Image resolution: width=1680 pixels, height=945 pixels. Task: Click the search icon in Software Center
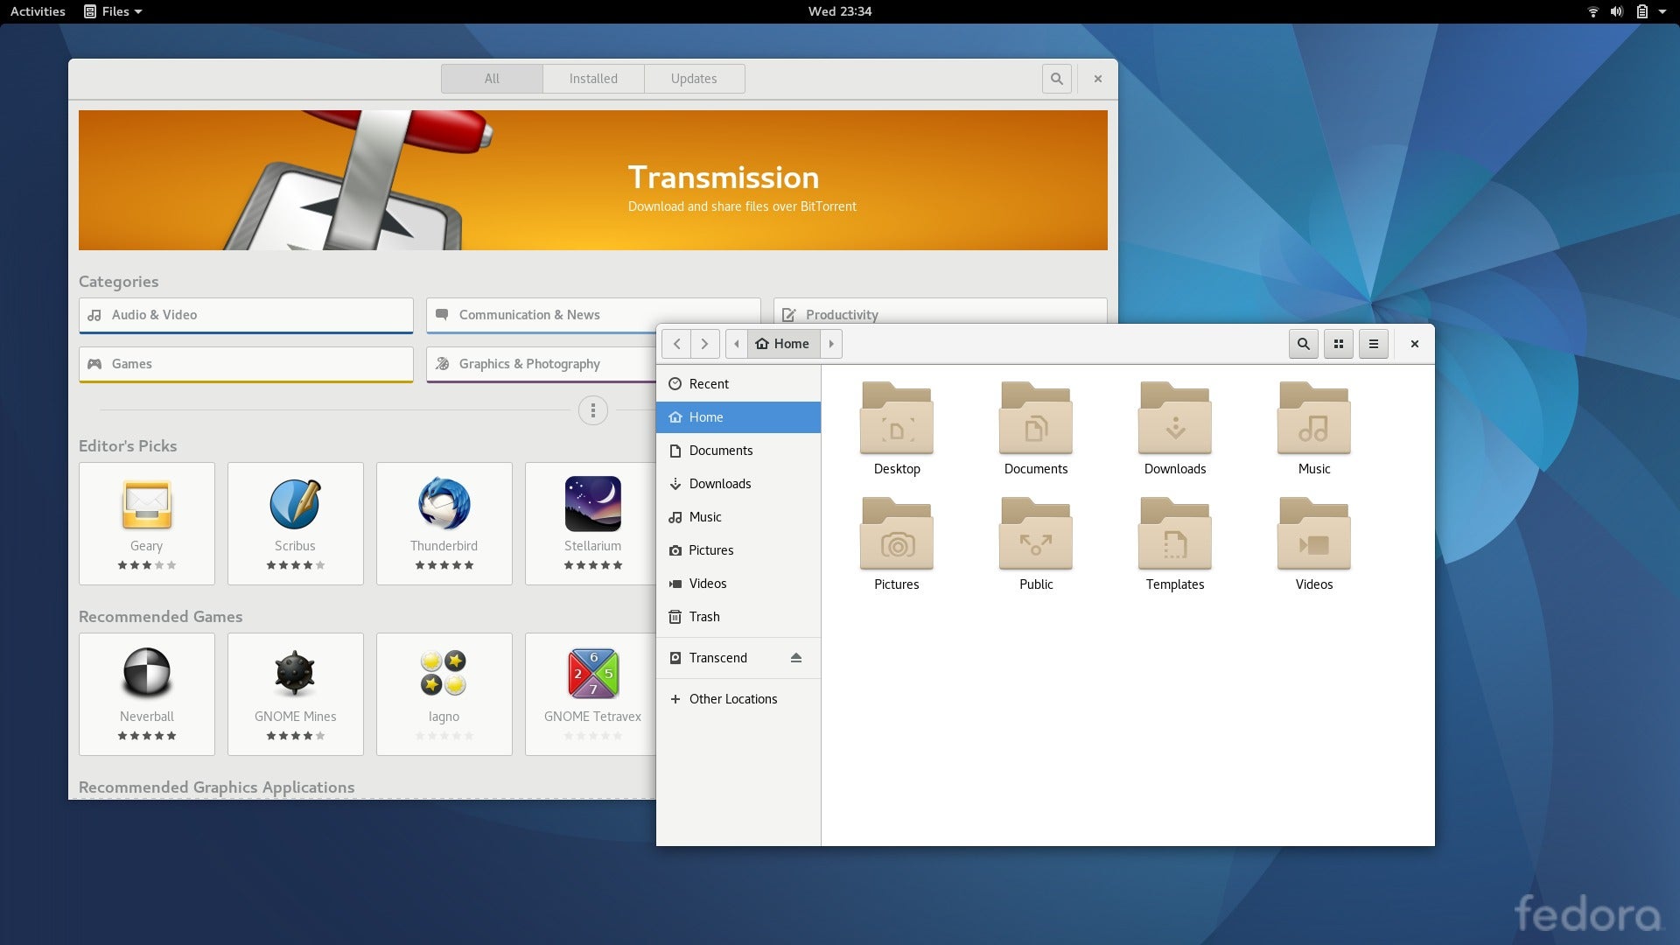(1057, 77)
